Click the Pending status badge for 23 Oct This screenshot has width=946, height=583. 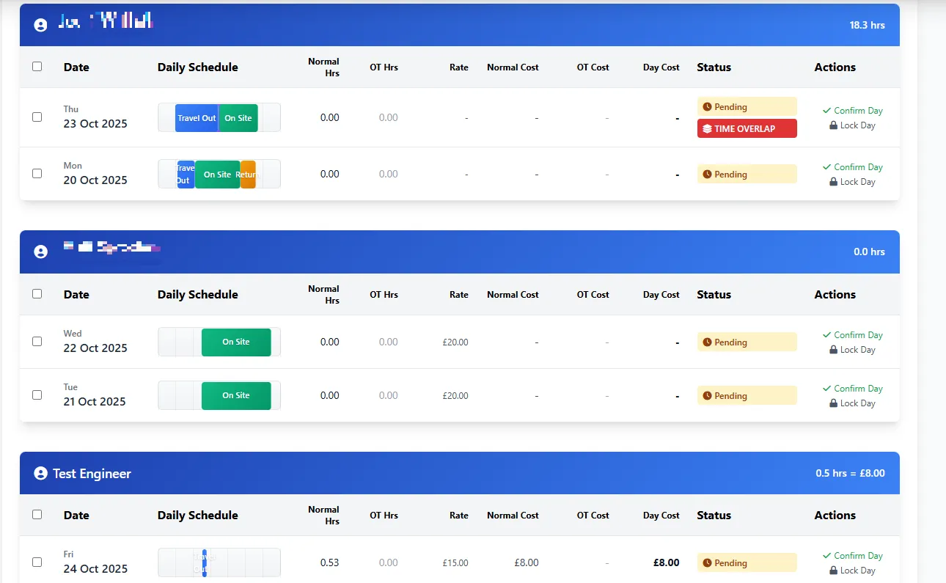point(747,107)
